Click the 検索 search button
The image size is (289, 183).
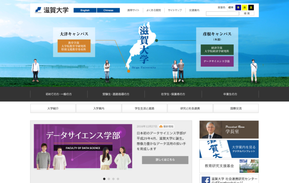click(247, 13)
